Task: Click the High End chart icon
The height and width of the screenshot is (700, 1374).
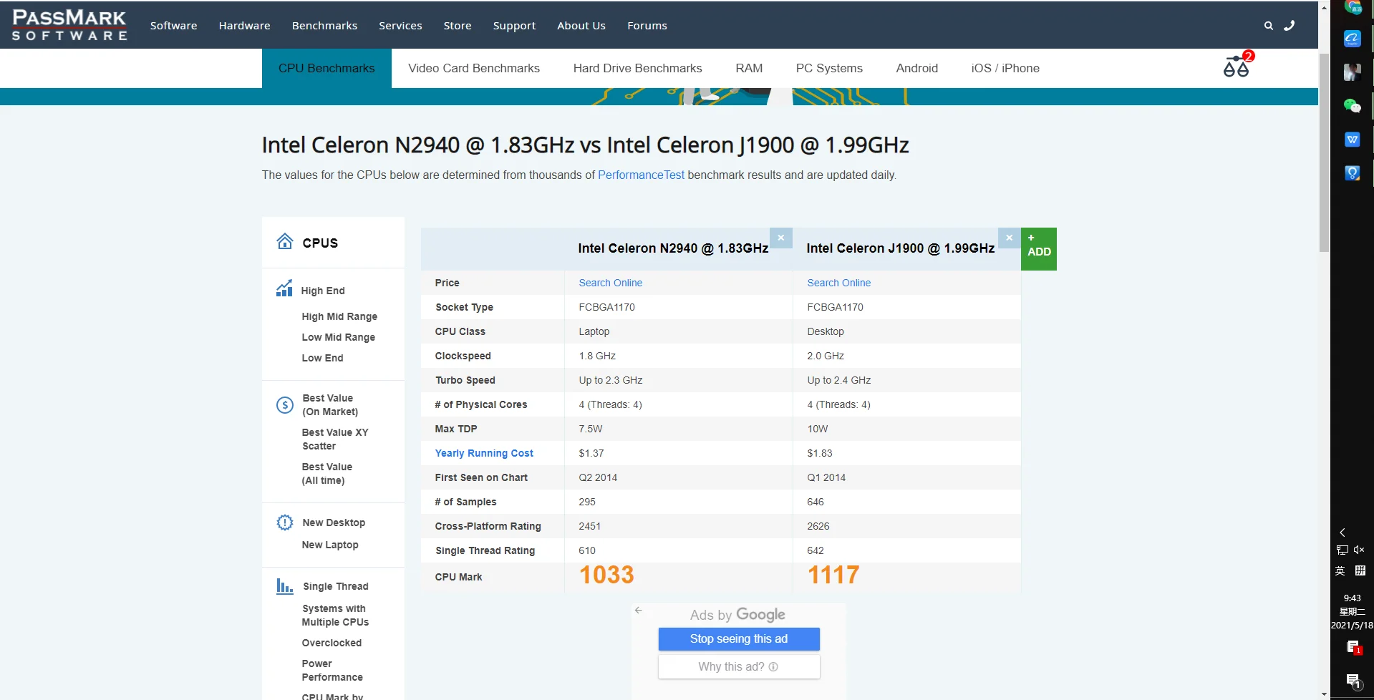Action: tap(284, 288)
